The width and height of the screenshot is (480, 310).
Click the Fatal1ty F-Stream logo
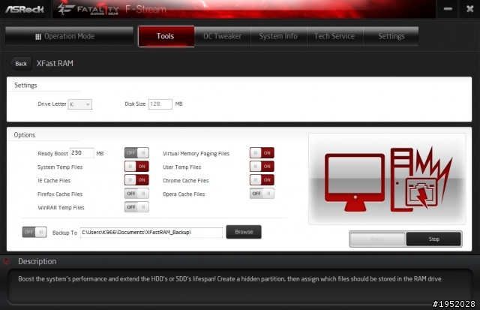coord(112,10)
